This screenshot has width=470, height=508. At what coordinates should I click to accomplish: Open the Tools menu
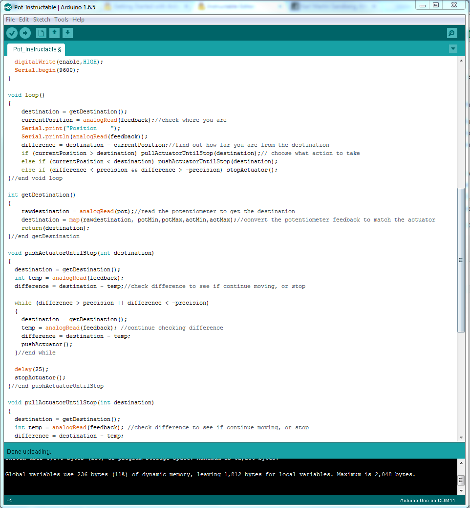click(x=62, y=20)
